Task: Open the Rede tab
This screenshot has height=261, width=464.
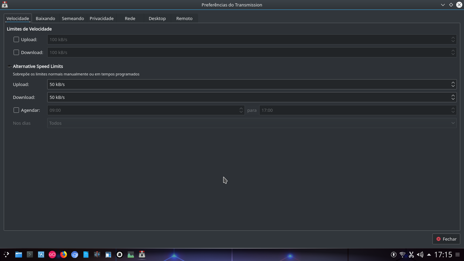Action: [x=130, y=18]
